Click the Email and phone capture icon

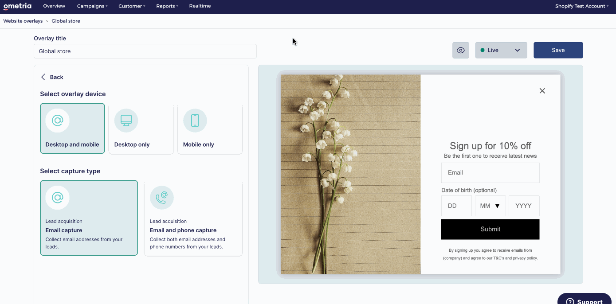(x=162, y=198)
